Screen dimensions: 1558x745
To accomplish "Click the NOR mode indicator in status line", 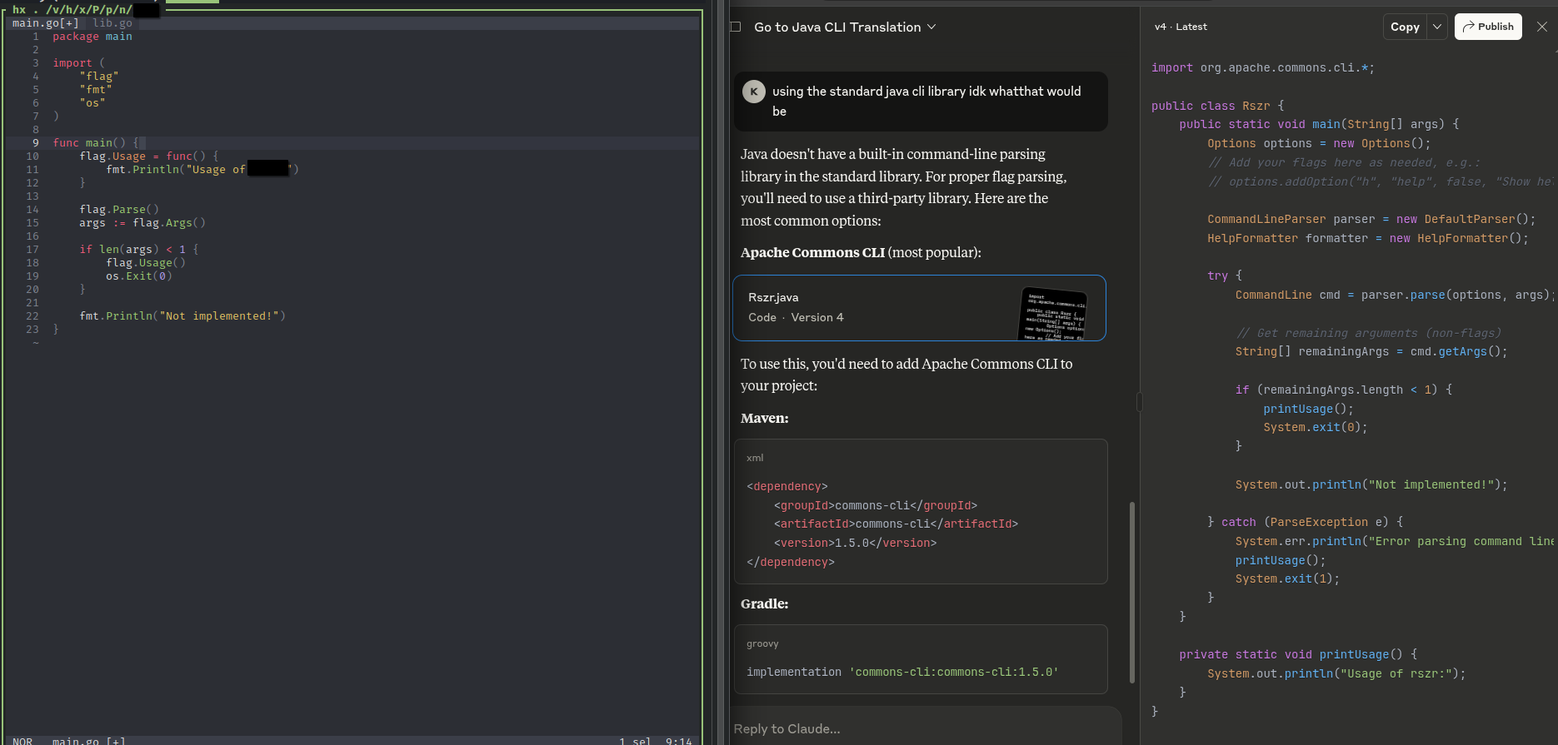I will click(22, 741).
